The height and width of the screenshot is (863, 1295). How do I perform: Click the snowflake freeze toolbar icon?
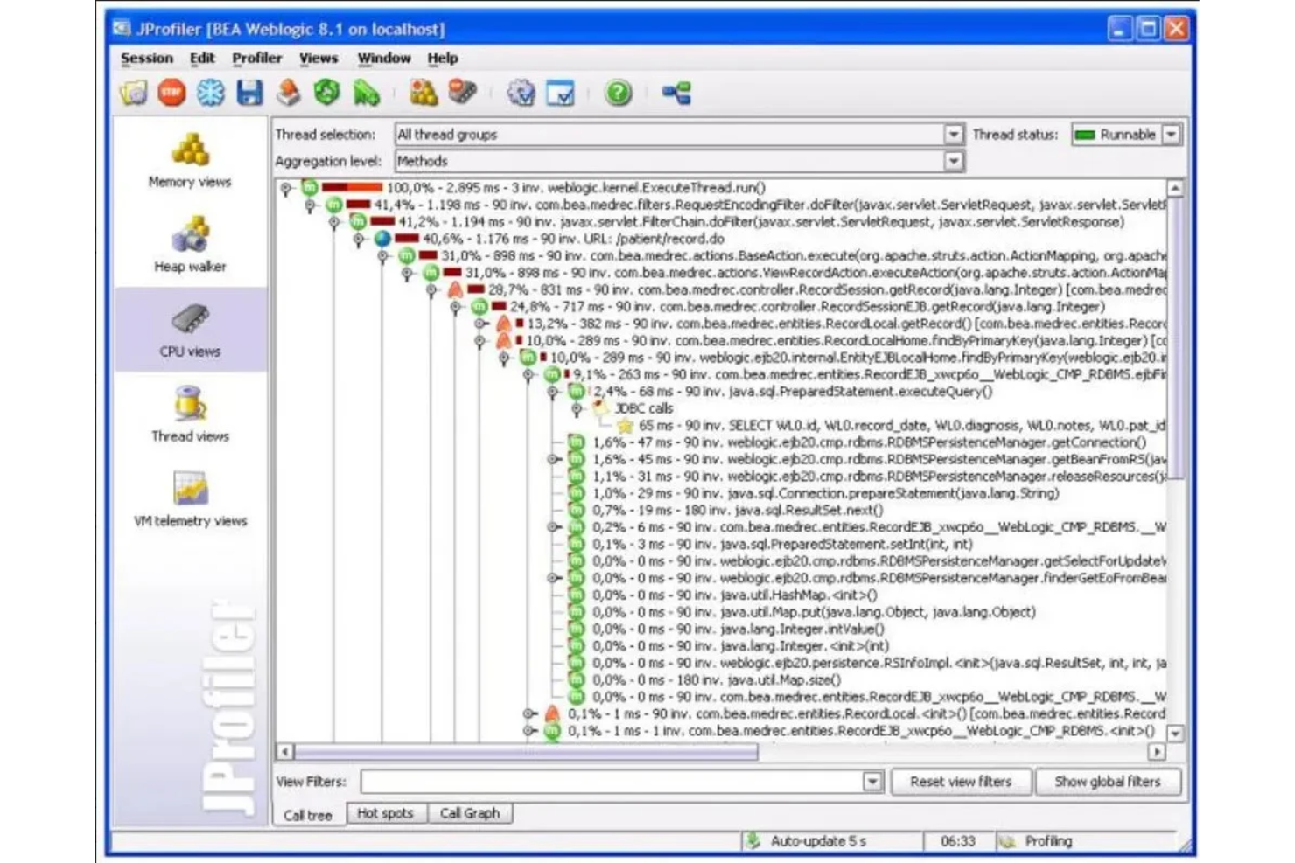point(211,94)
